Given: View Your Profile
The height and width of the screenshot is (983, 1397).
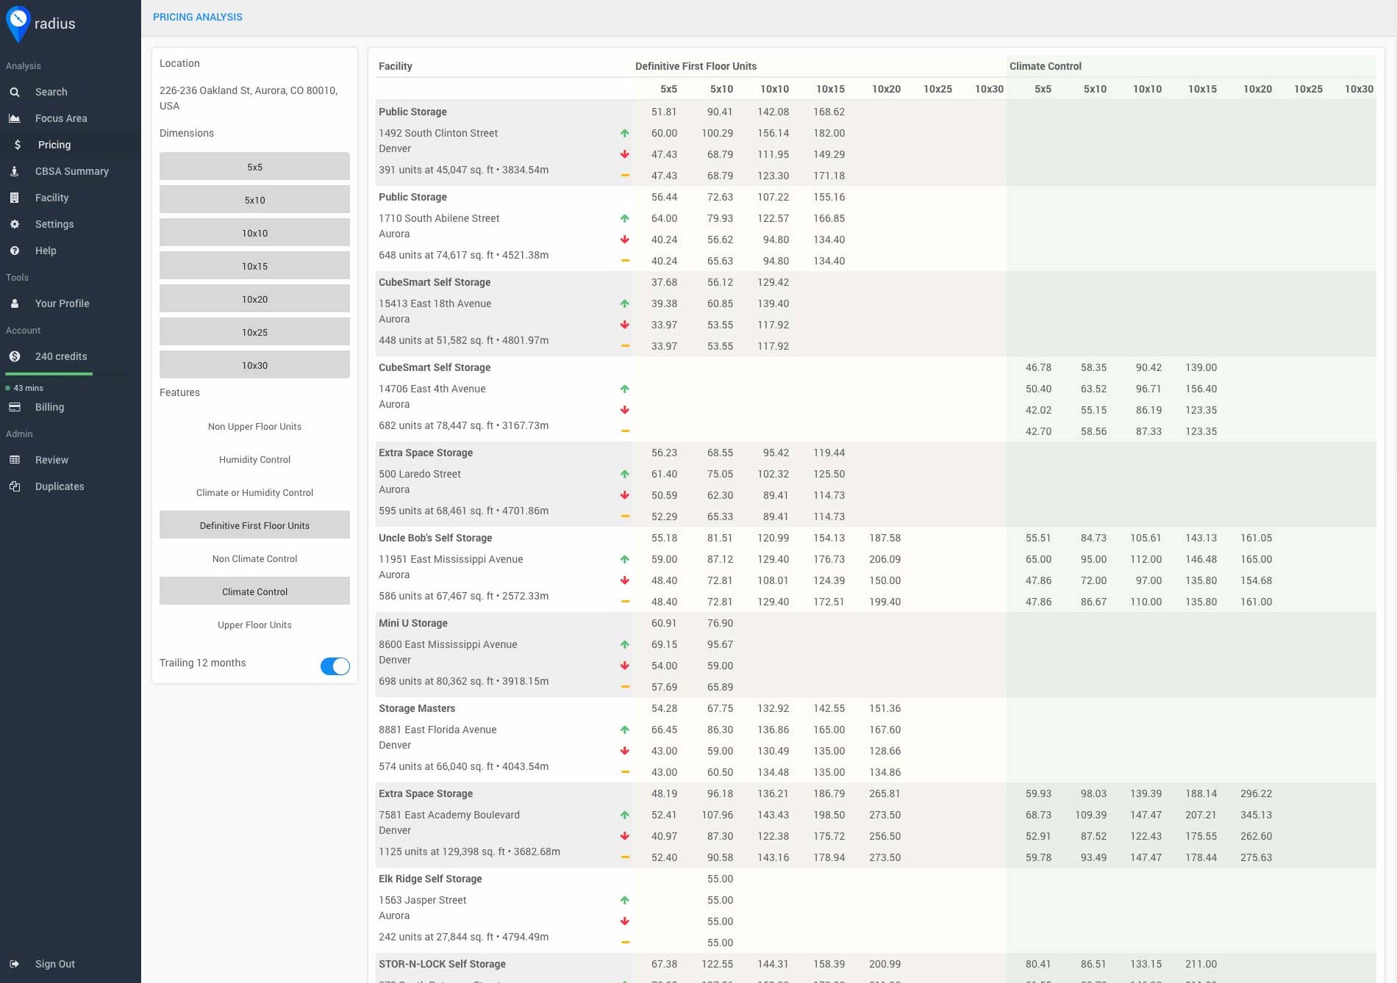Looking at the screenshot, I should click(x=62, y=303).
